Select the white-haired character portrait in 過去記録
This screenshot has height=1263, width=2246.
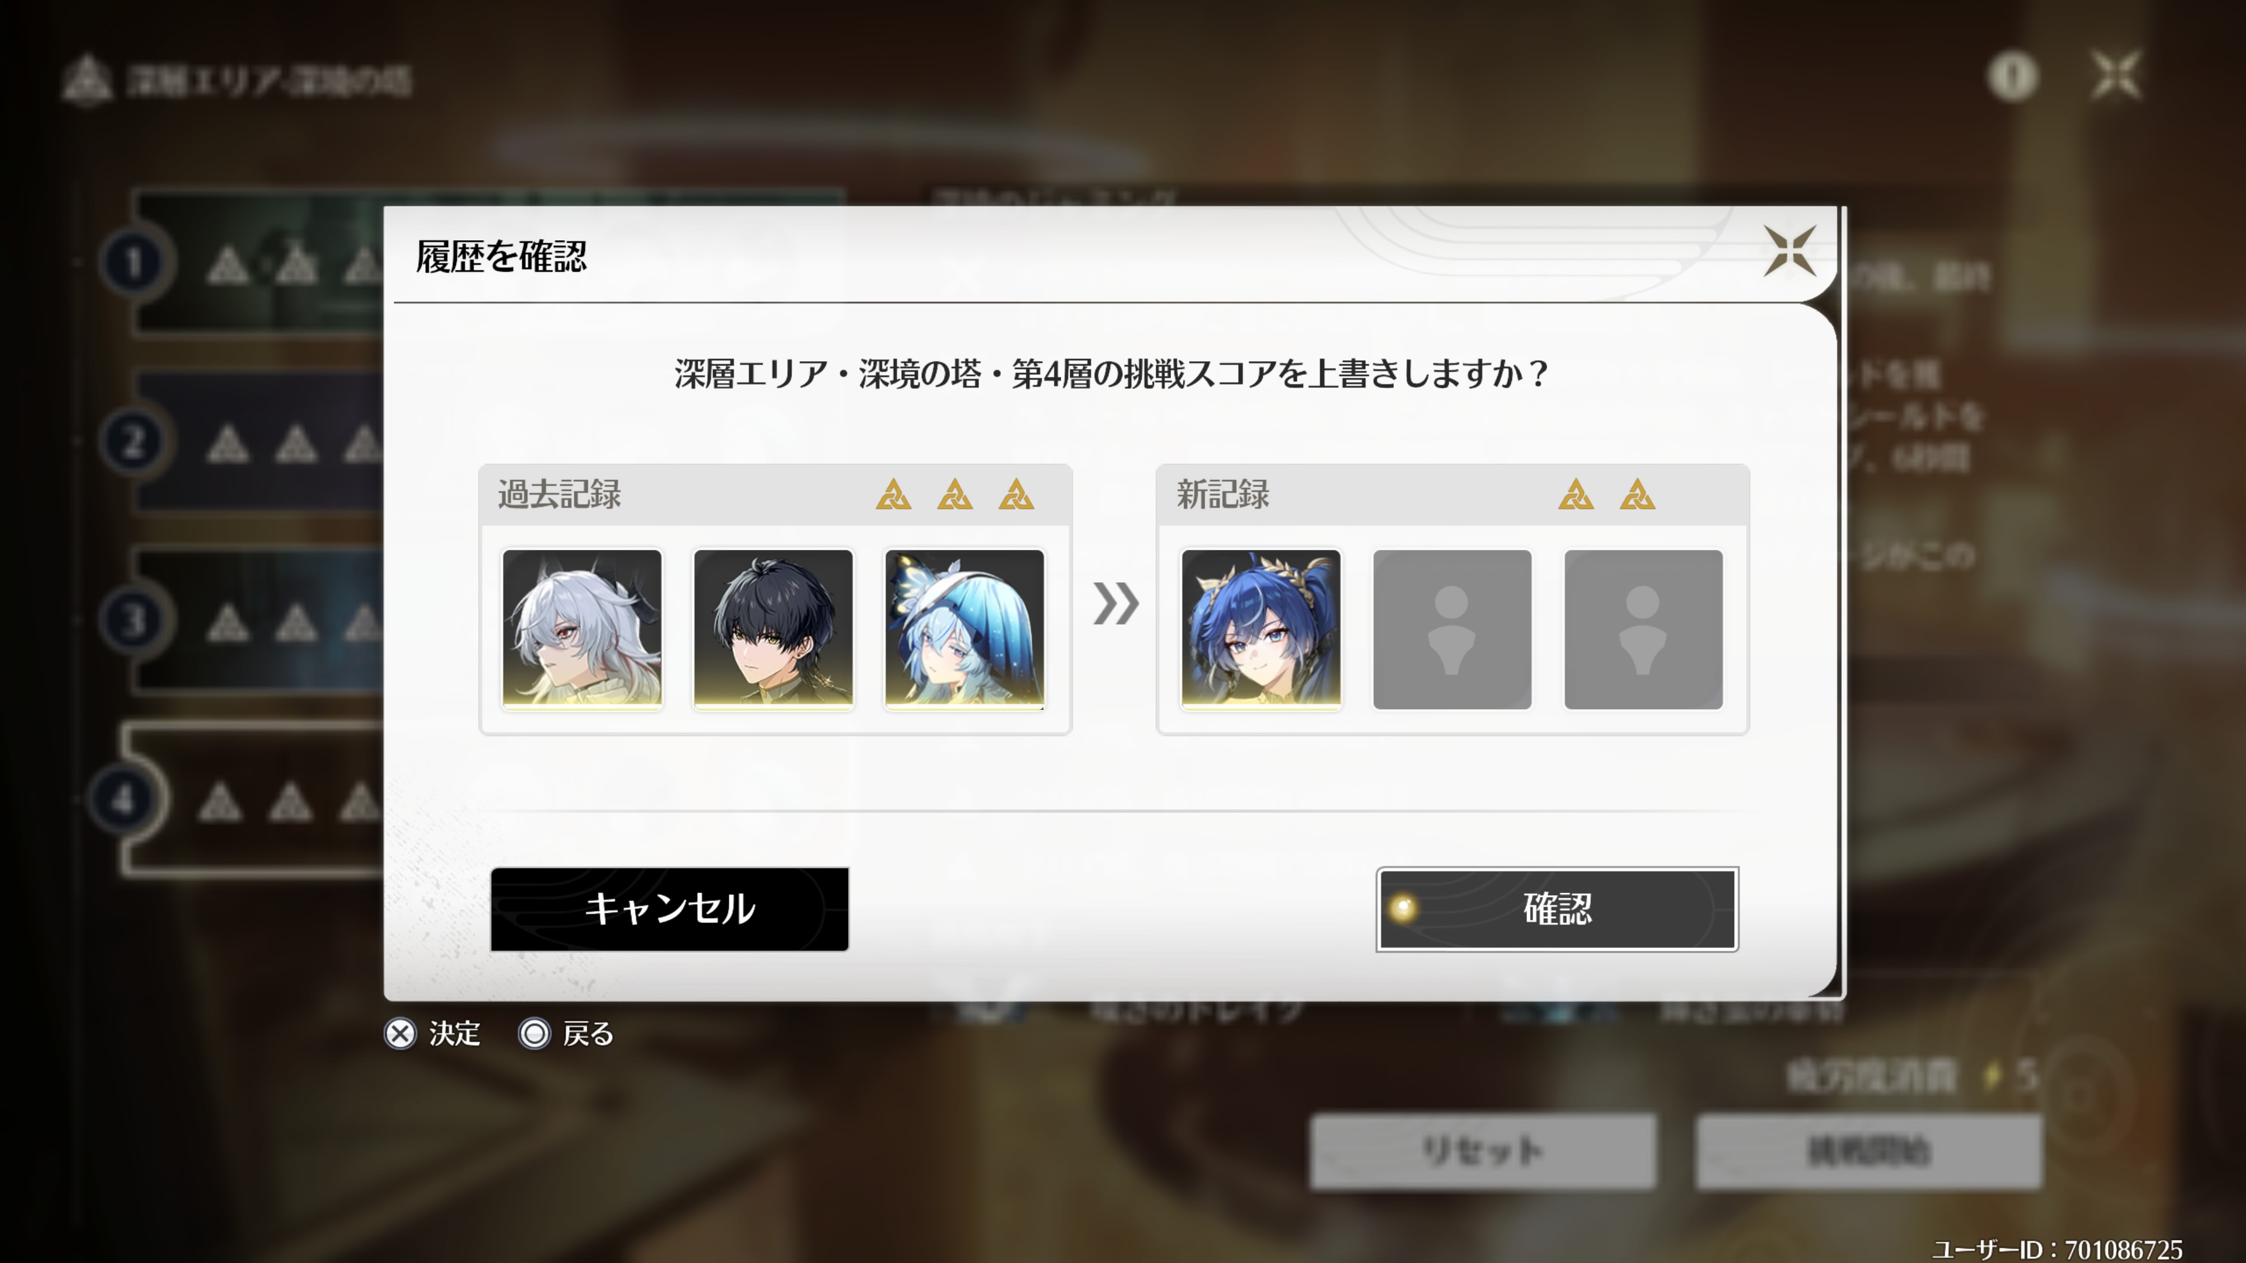[x=581, y=629]
